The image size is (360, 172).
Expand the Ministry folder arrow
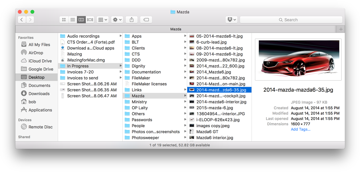click(185, 102)
